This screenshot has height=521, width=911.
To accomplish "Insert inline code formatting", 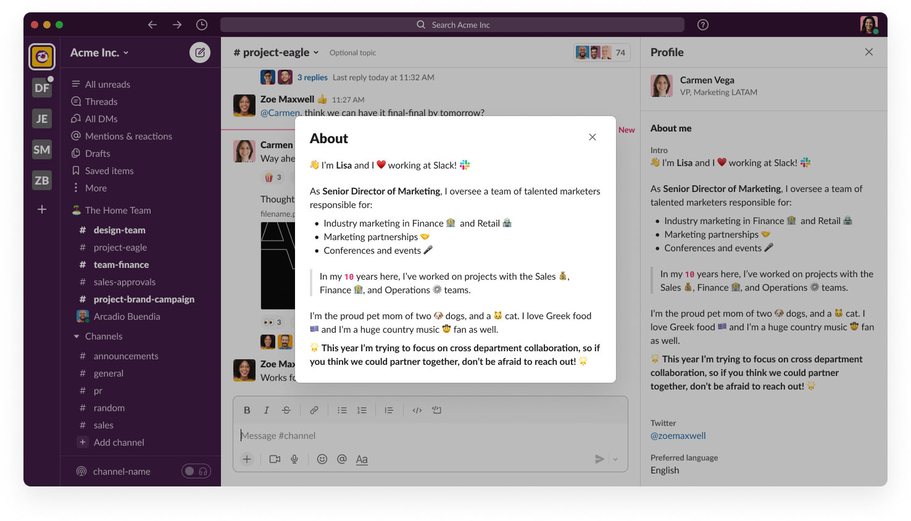I will click(x=417, y=410).
